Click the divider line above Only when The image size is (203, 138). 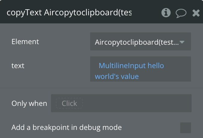pos(101,88)
